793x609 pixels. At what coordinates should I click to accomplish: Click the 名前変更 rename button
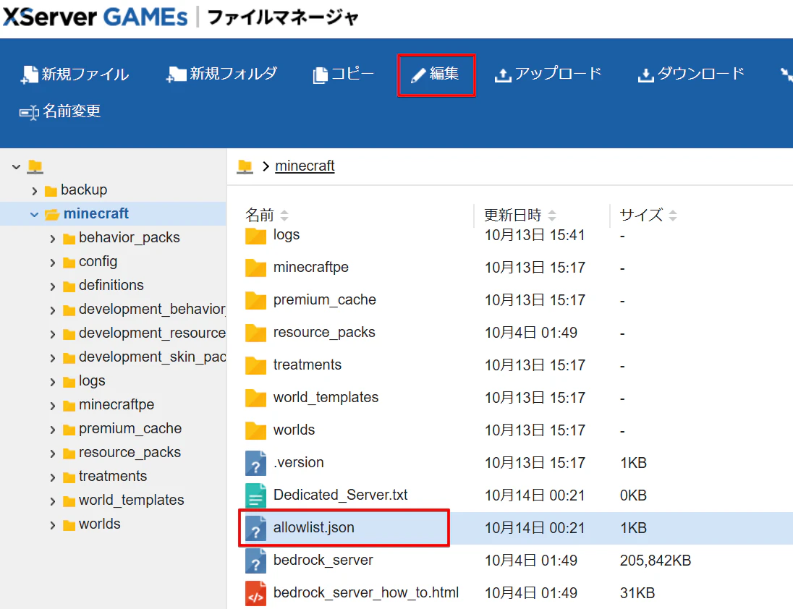tap(59, 111)
